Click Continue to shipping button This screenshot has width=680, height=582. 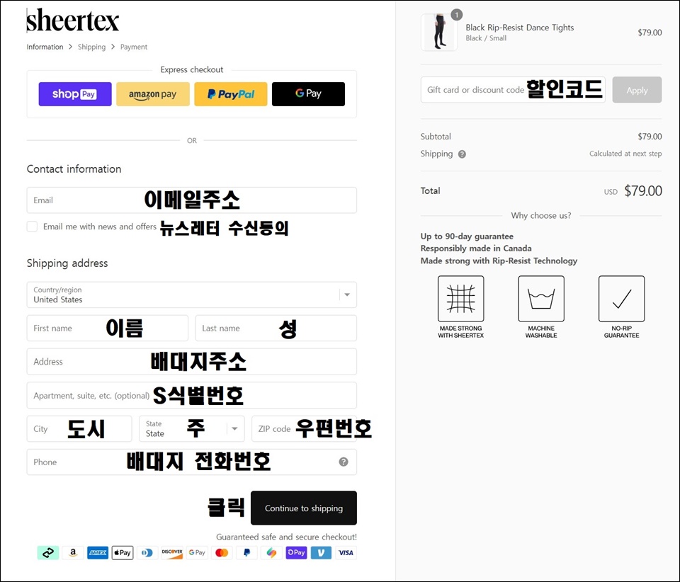click(x=304, y=508)
